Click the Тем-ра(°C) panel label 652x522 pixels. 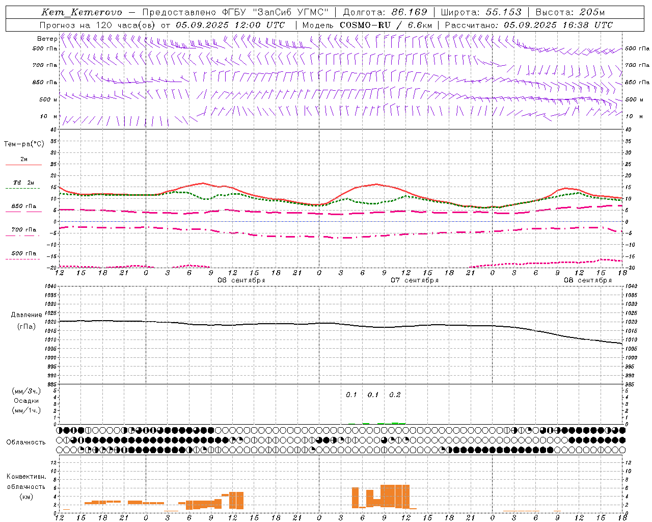pos(24,144)
